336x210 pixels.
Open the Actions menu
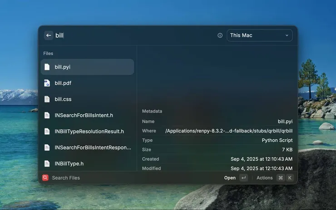coord(264,178)
